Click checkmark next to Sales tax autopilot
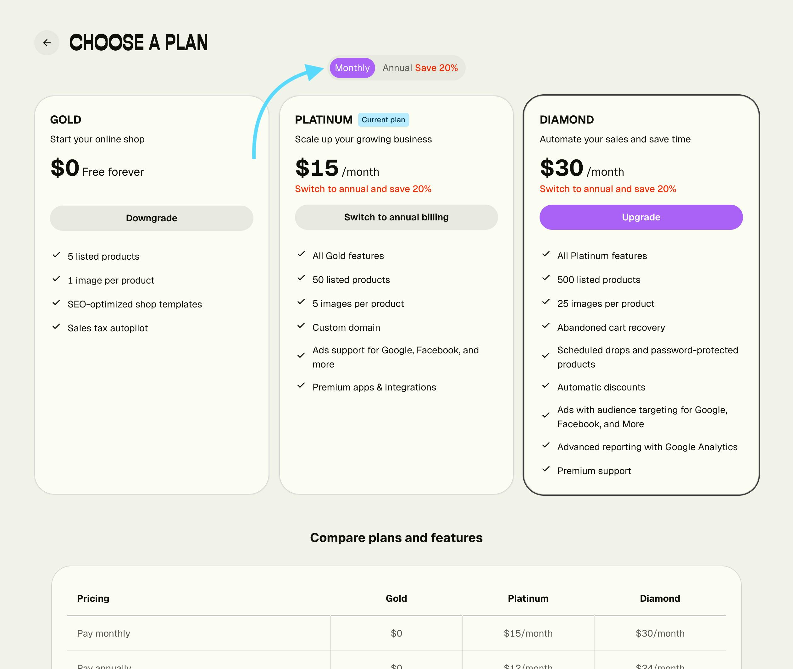The height and width of the screenshot is (669, 793). pos(57,327)
